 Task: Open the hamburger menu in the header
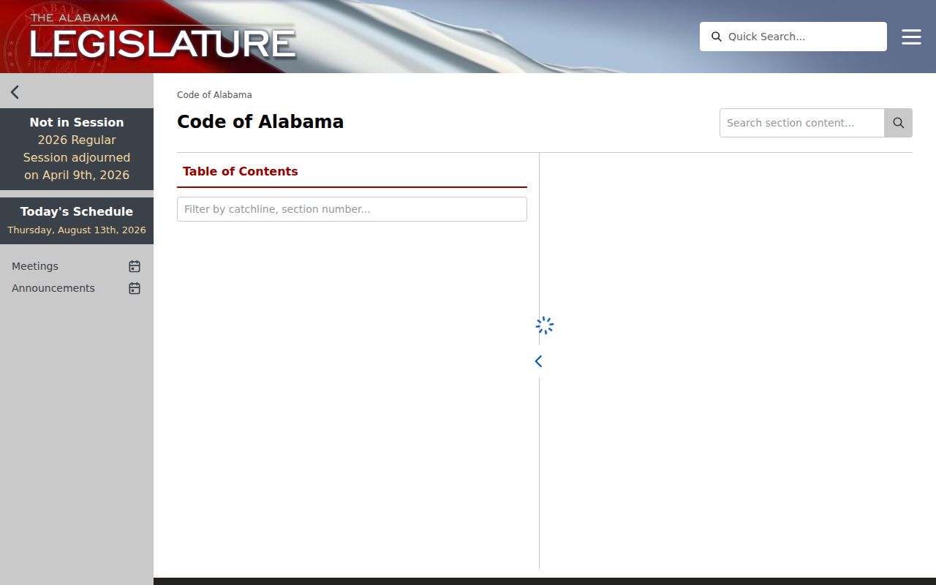coord(911,37)
